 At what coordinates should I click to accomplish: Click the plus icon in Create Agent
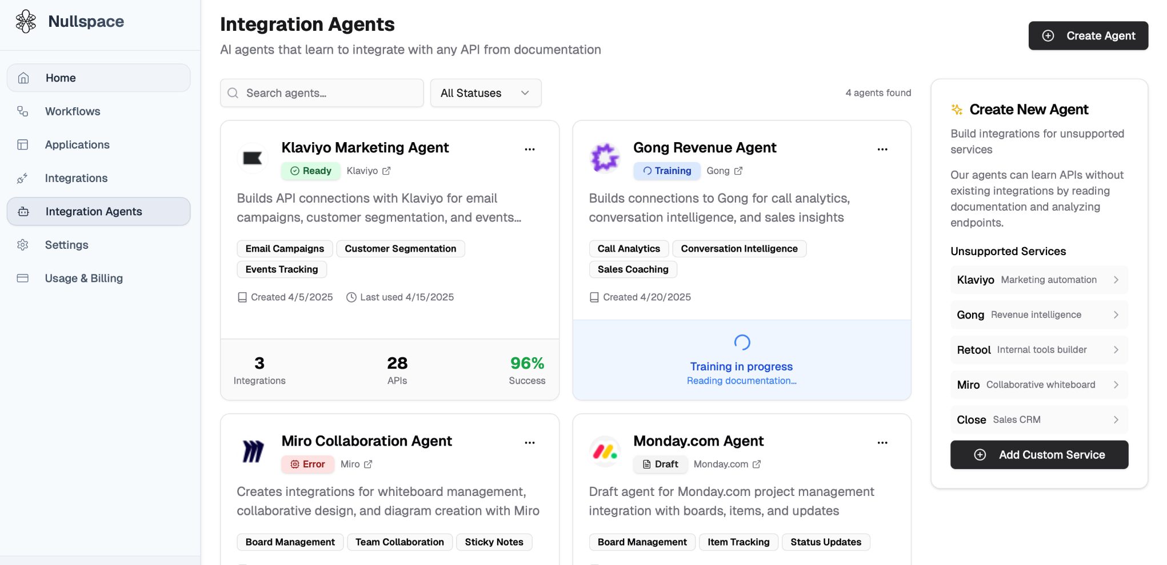coord(1048,35)
